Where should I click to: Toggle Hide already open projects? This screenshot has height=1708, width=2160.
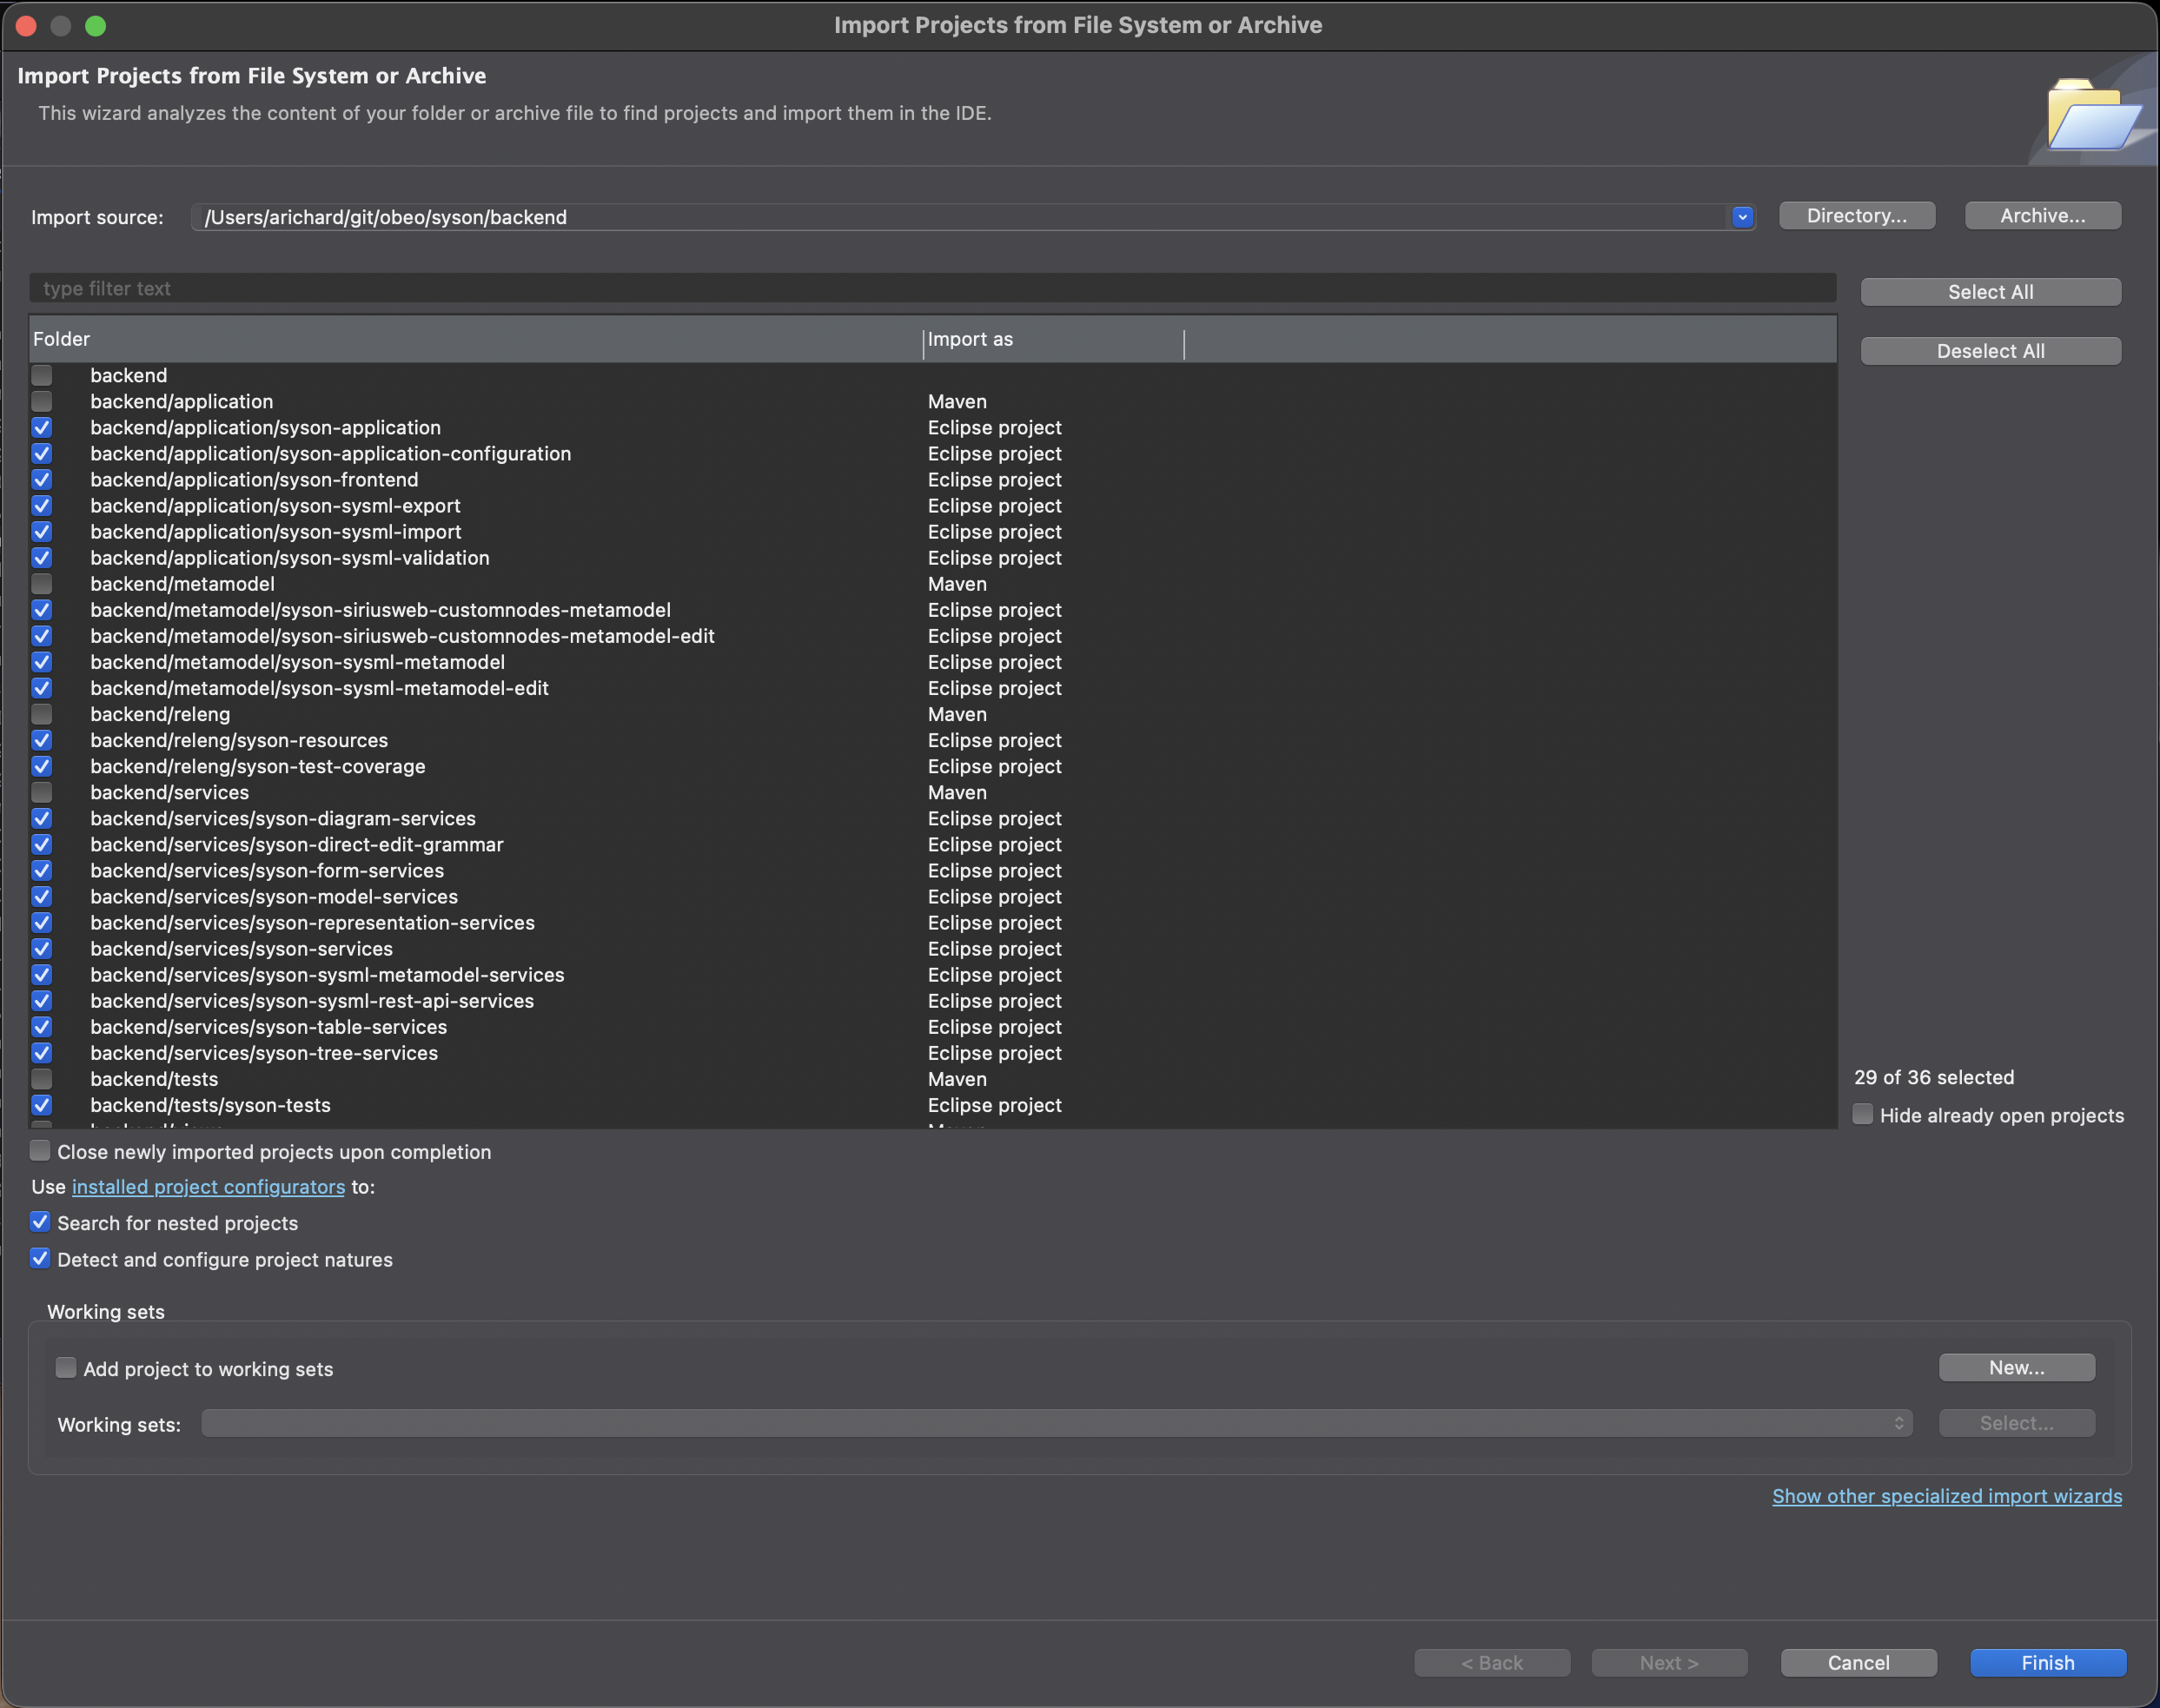point(1863,1114)
